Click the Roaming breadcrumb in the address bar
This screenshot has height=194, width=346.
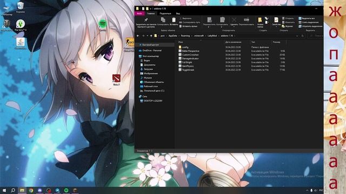coord(185,36)
